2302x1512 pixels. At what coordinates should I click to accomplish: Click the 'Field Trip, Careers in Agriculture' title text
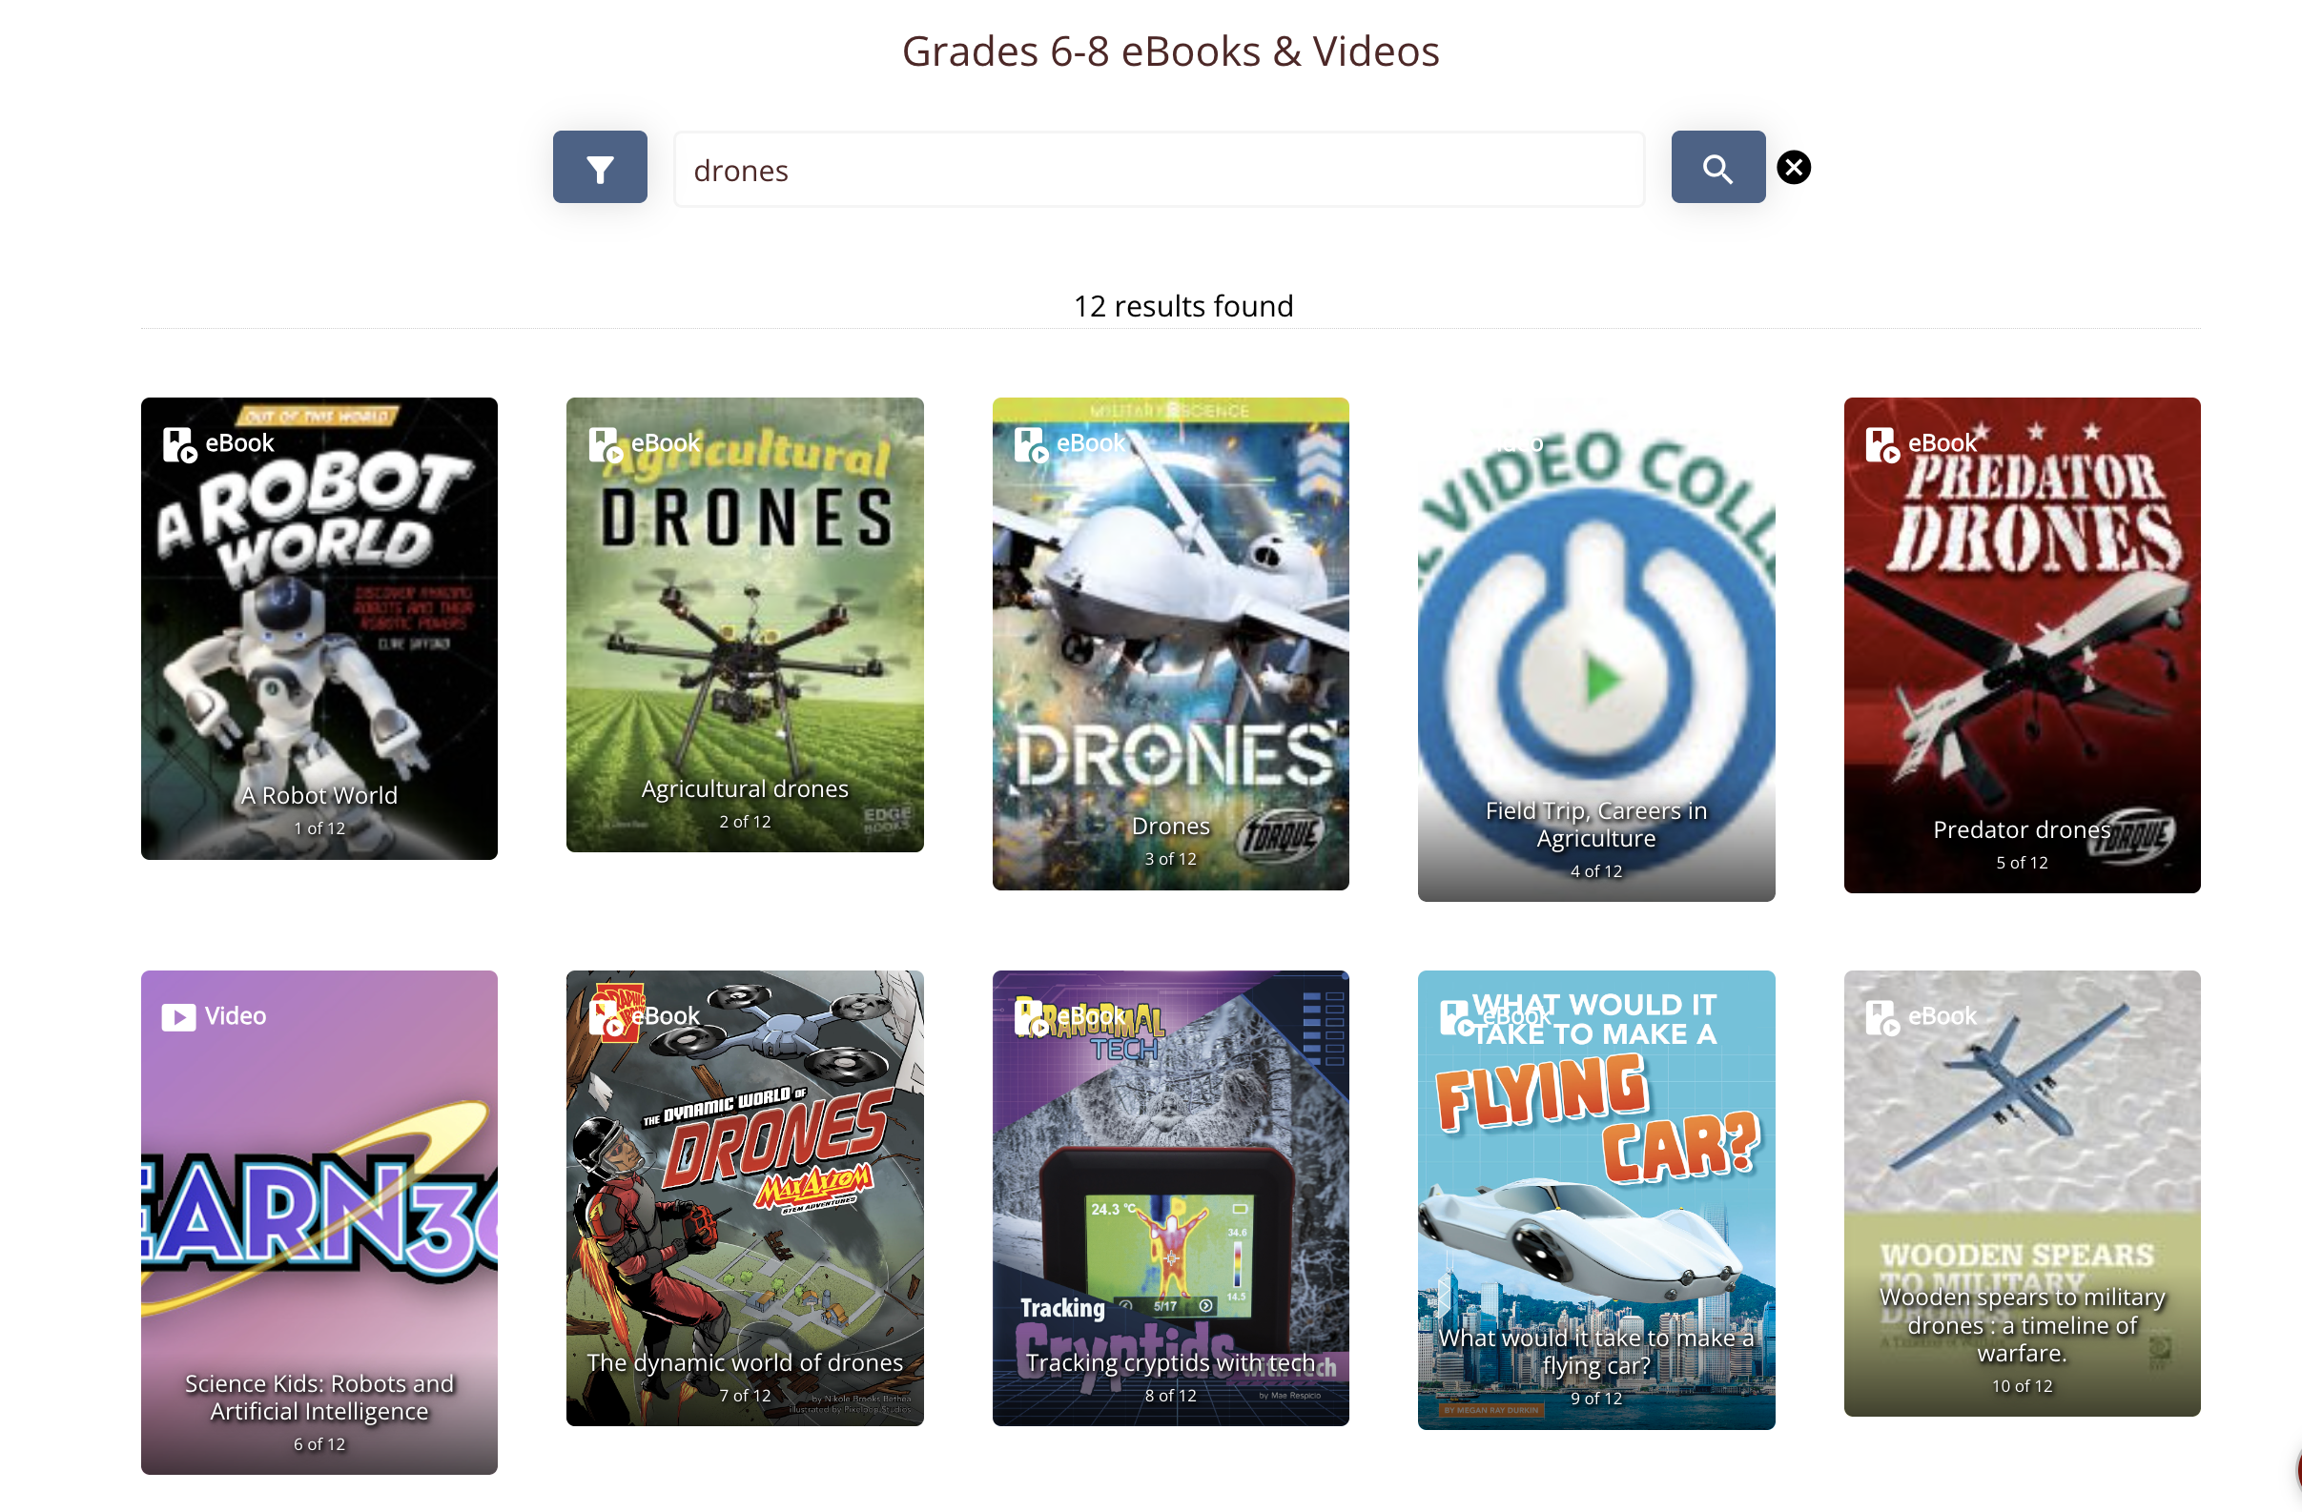(1596, 824)
